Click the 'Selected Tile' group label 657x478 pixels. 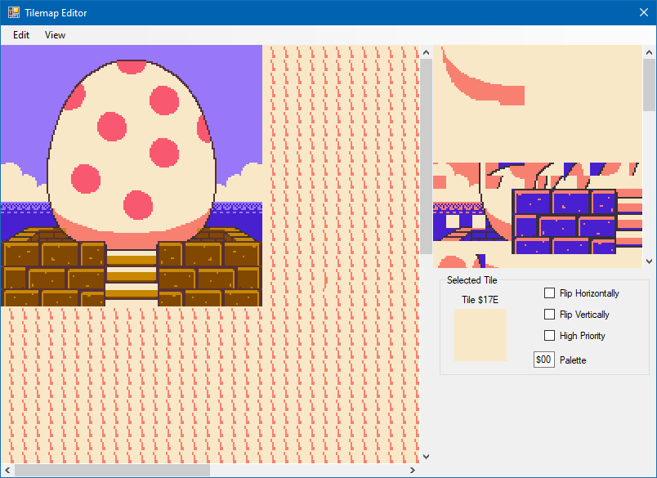tap(472, 280)
